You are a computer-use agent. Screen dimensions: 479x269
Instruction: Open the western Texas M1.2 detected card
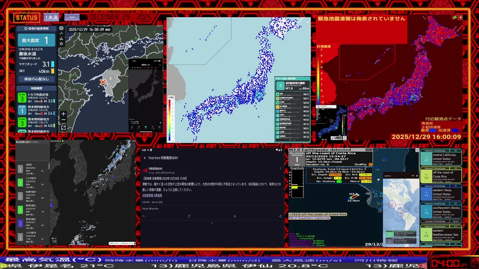point(441,193)
